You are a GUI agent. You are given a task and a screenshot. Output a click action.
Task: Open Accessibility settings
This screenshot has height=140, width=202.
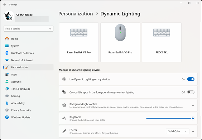(x=28, y=103)
